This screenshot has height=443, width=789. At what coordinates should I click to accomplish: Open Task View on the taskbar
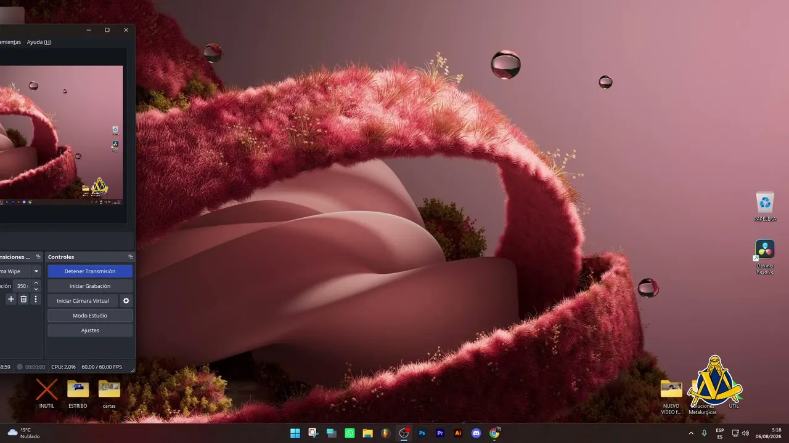click(x=331, y=433)
